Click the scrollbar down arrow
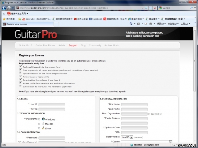Viewport: 198px width, 148px height. point(195,141)
